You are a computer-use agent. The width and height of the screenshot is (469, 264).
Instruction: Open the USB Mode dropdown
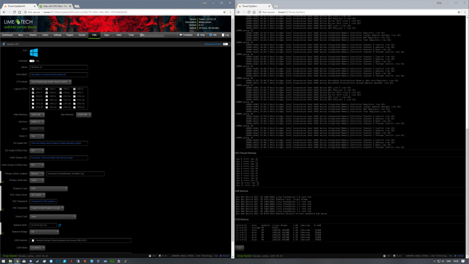[x=38, y=248]
